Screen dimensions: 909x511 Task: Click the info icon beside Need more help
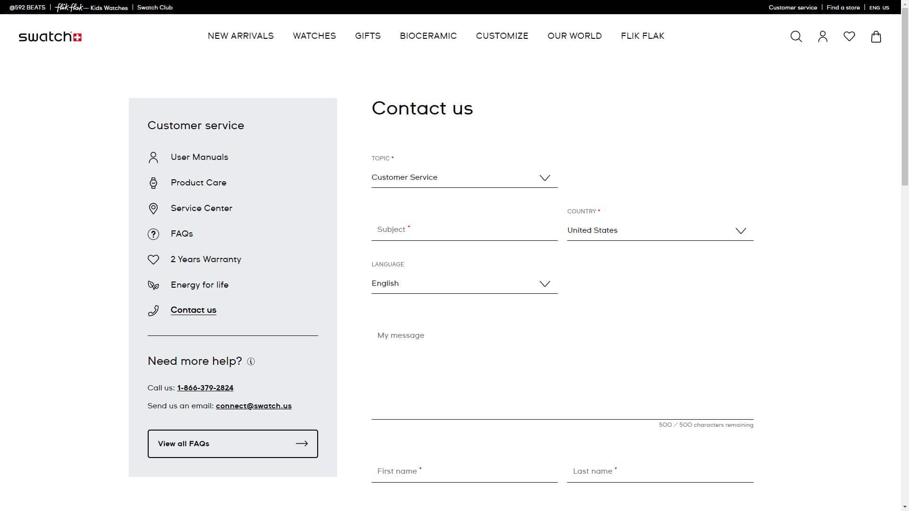(251, 361)
